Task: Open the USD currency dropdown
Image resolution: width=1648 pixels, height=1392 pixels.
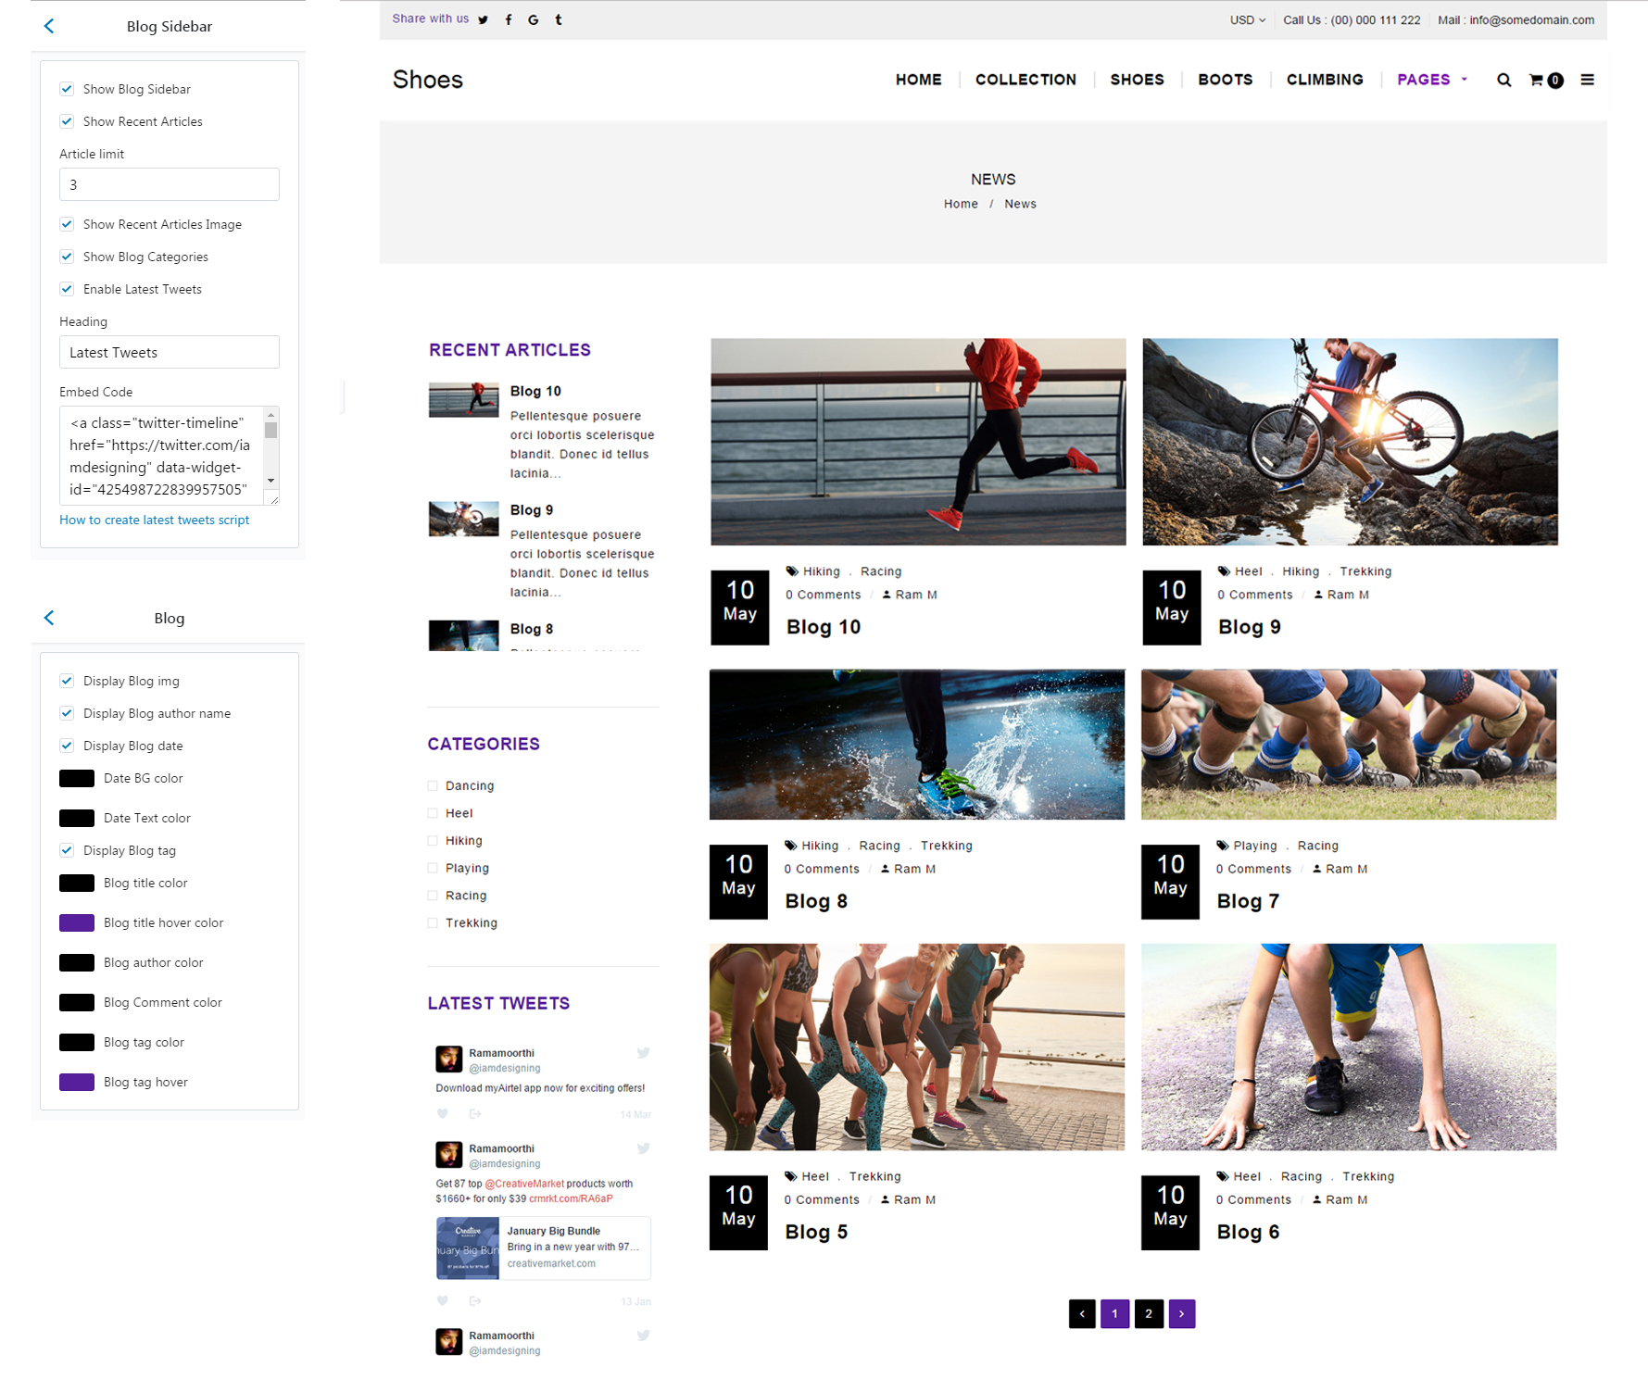Action: pos(1247,19)
